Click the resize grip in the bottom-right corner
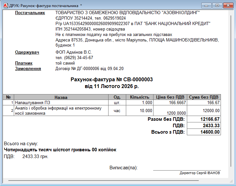This screenshot has height=186, width=236. tap(231, 181)
